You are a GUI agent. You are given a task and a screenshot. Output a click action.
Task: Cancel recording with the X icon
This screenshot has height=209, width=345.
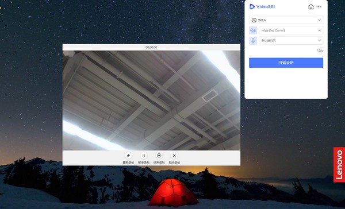click(x=174, y=156)
